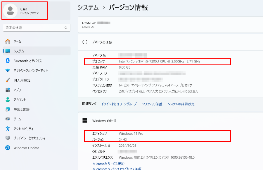Open Microsoft サービス規約 link
This screenshot has width=263, height=175.
pos(108,164)
